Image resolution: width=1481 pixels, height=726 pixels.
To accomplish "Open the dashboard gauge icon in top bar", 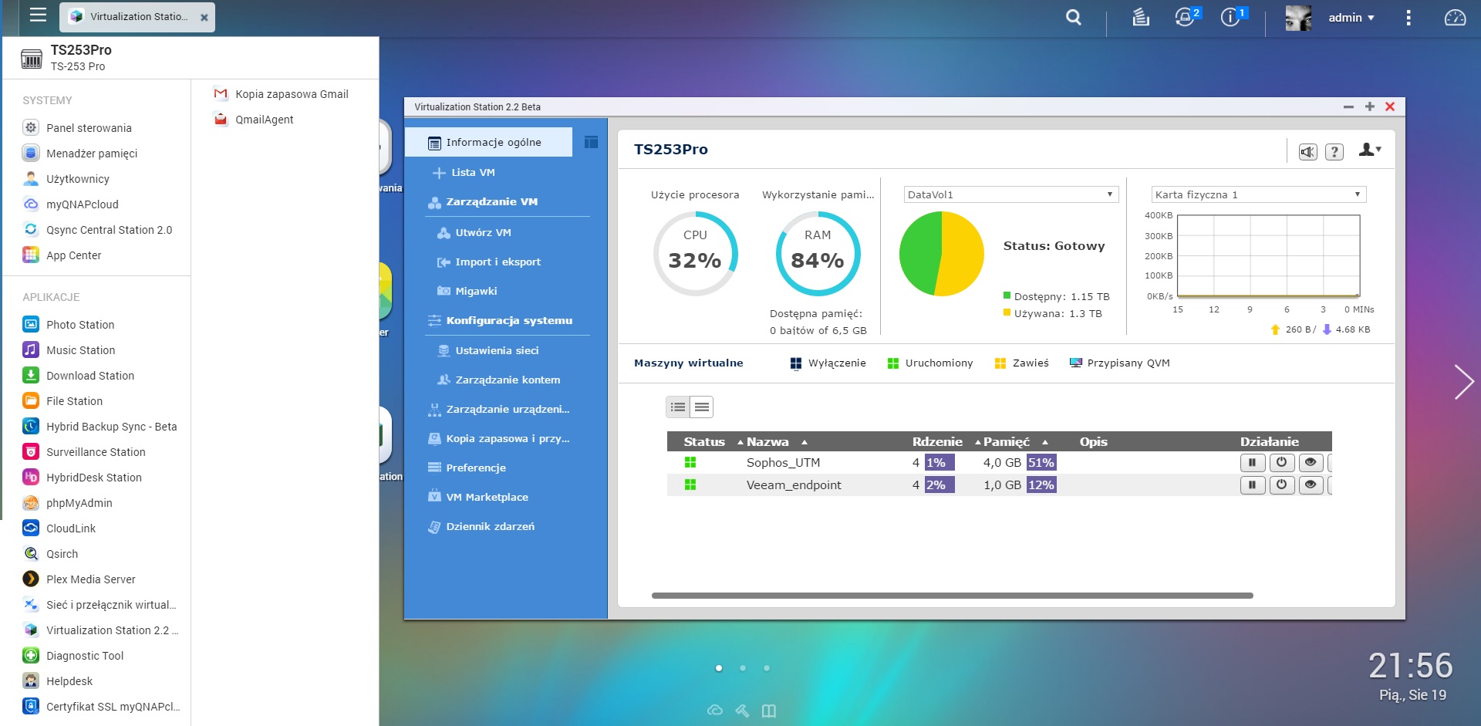I will [1455, 17].
